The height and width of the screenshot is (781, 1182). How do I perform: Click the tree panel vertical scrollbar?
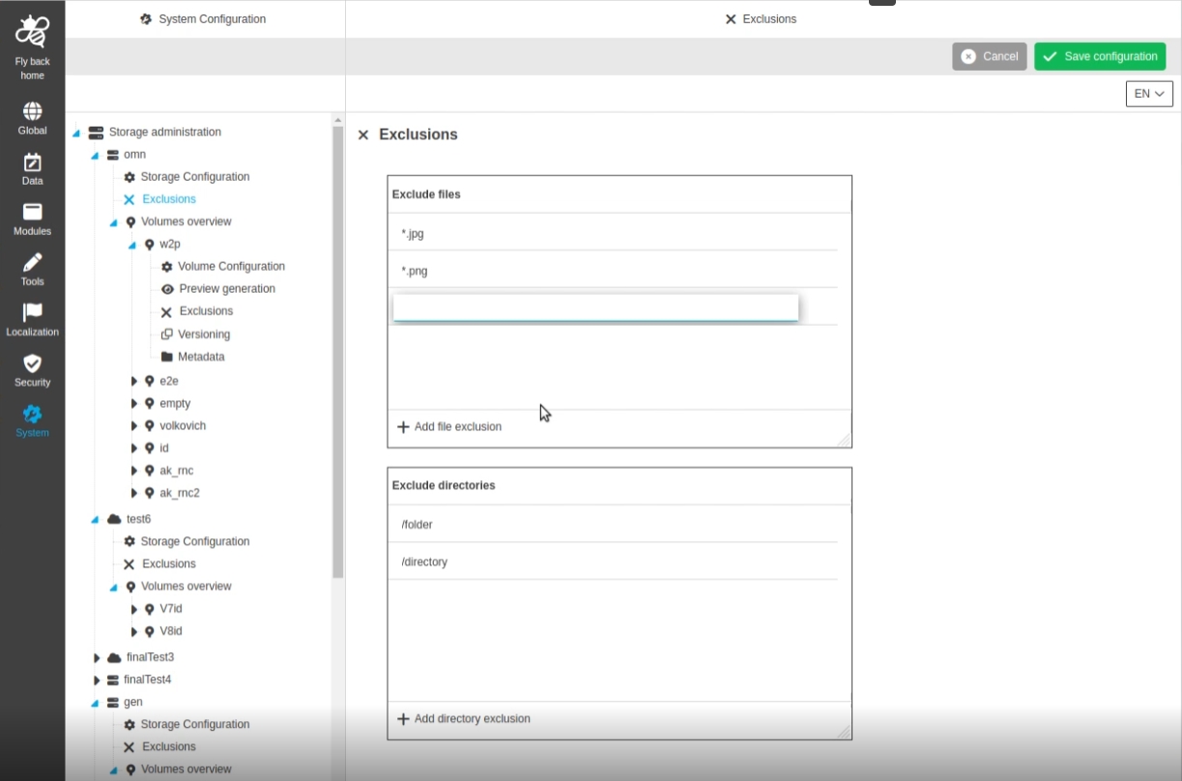point(337,348)
